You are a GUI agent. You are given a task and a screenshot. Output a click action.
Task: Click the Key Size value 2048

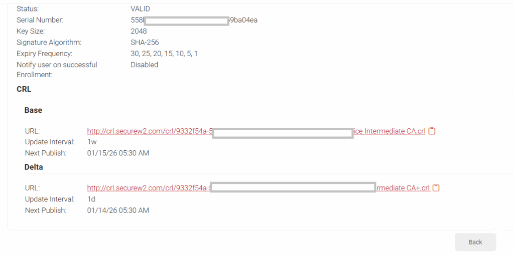[139, 31]
